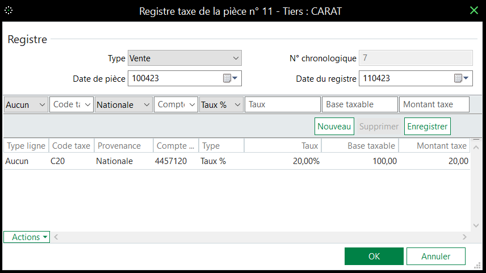Close the Registre taxe window
The width and height of the screenshot is (486, 273).
[474, 10]
